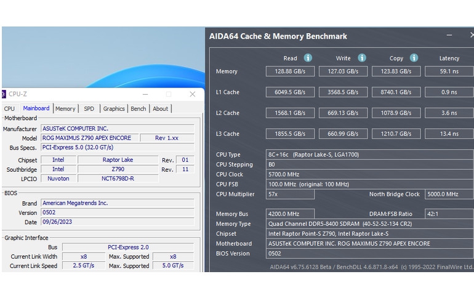Click the Memory Latency 59.1 ns value
The width and height of the screenshot is (474, 298).
coord(449,71)
